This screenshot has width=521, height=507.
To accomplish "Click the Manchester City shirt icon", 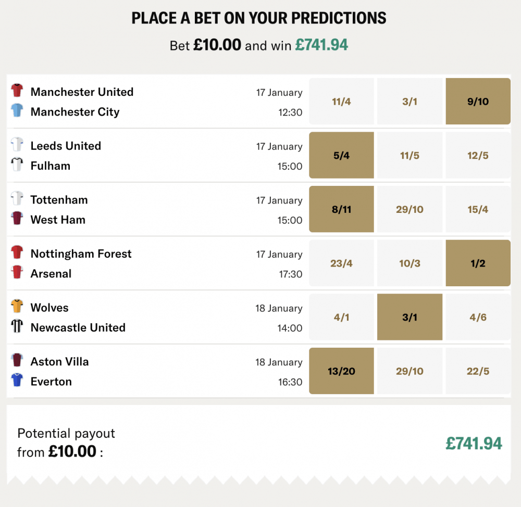I will pos(17,111).
